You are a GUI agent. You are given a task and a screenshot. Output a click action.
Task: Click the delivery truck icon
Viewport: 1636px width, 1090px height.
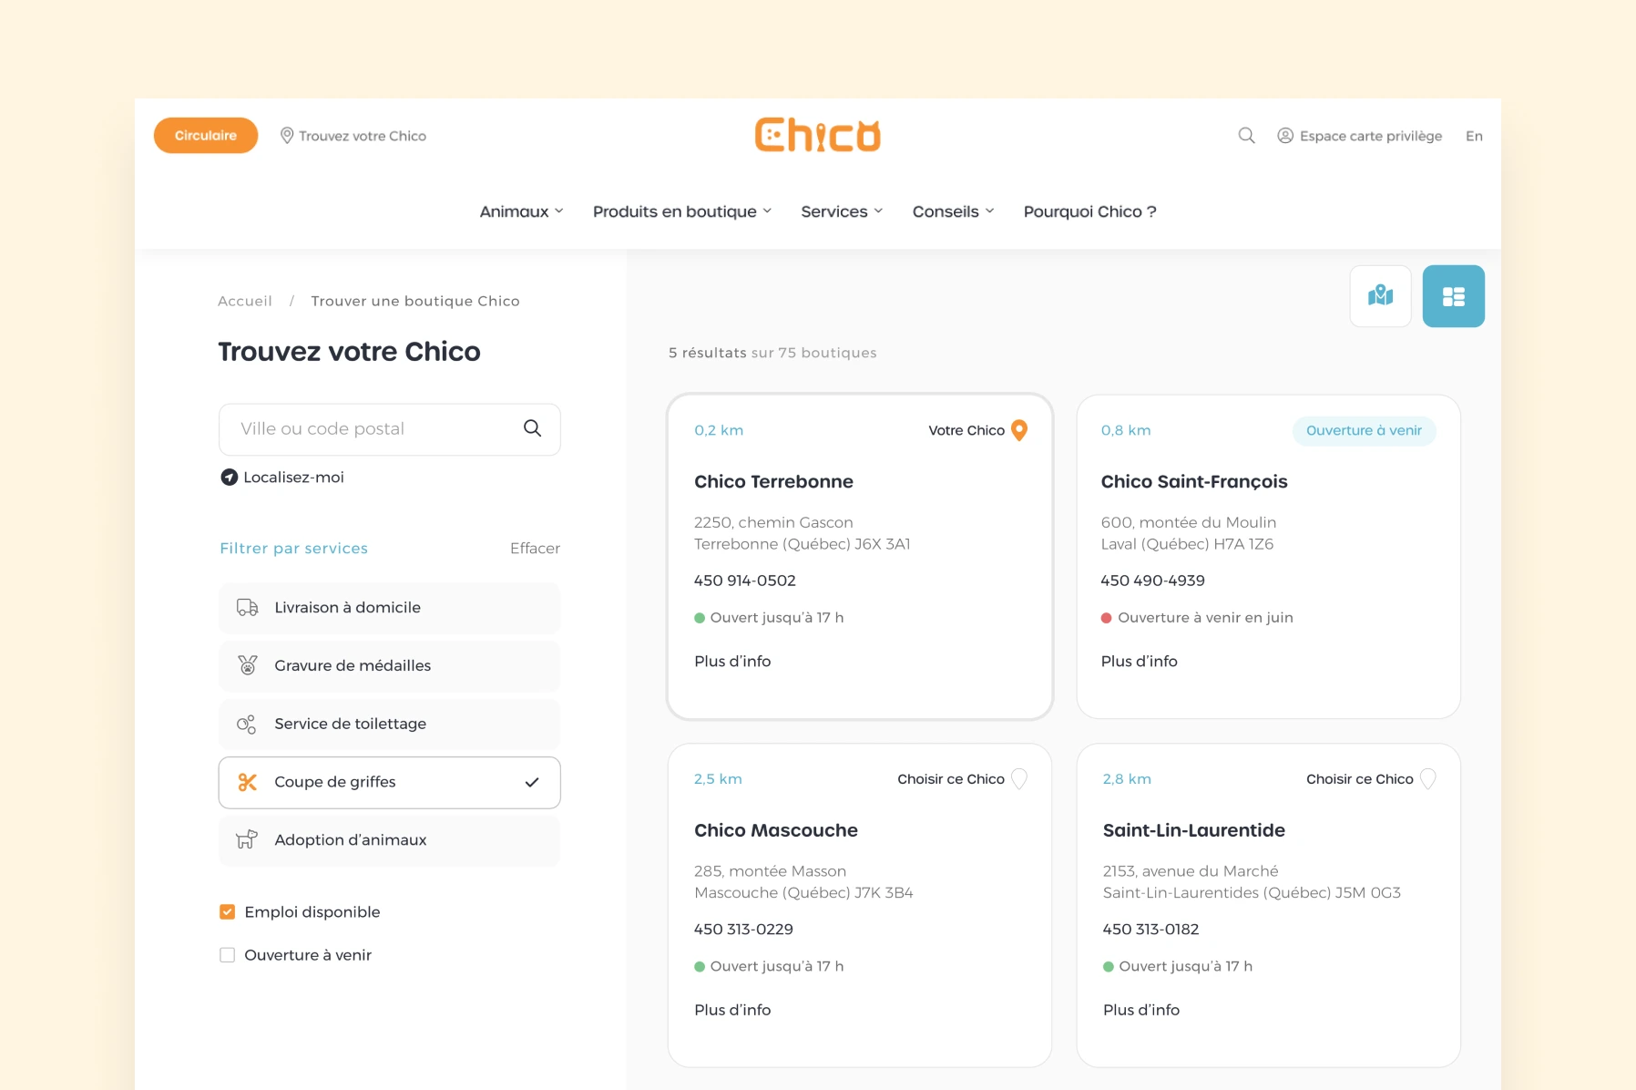click(x=247, y=608)
